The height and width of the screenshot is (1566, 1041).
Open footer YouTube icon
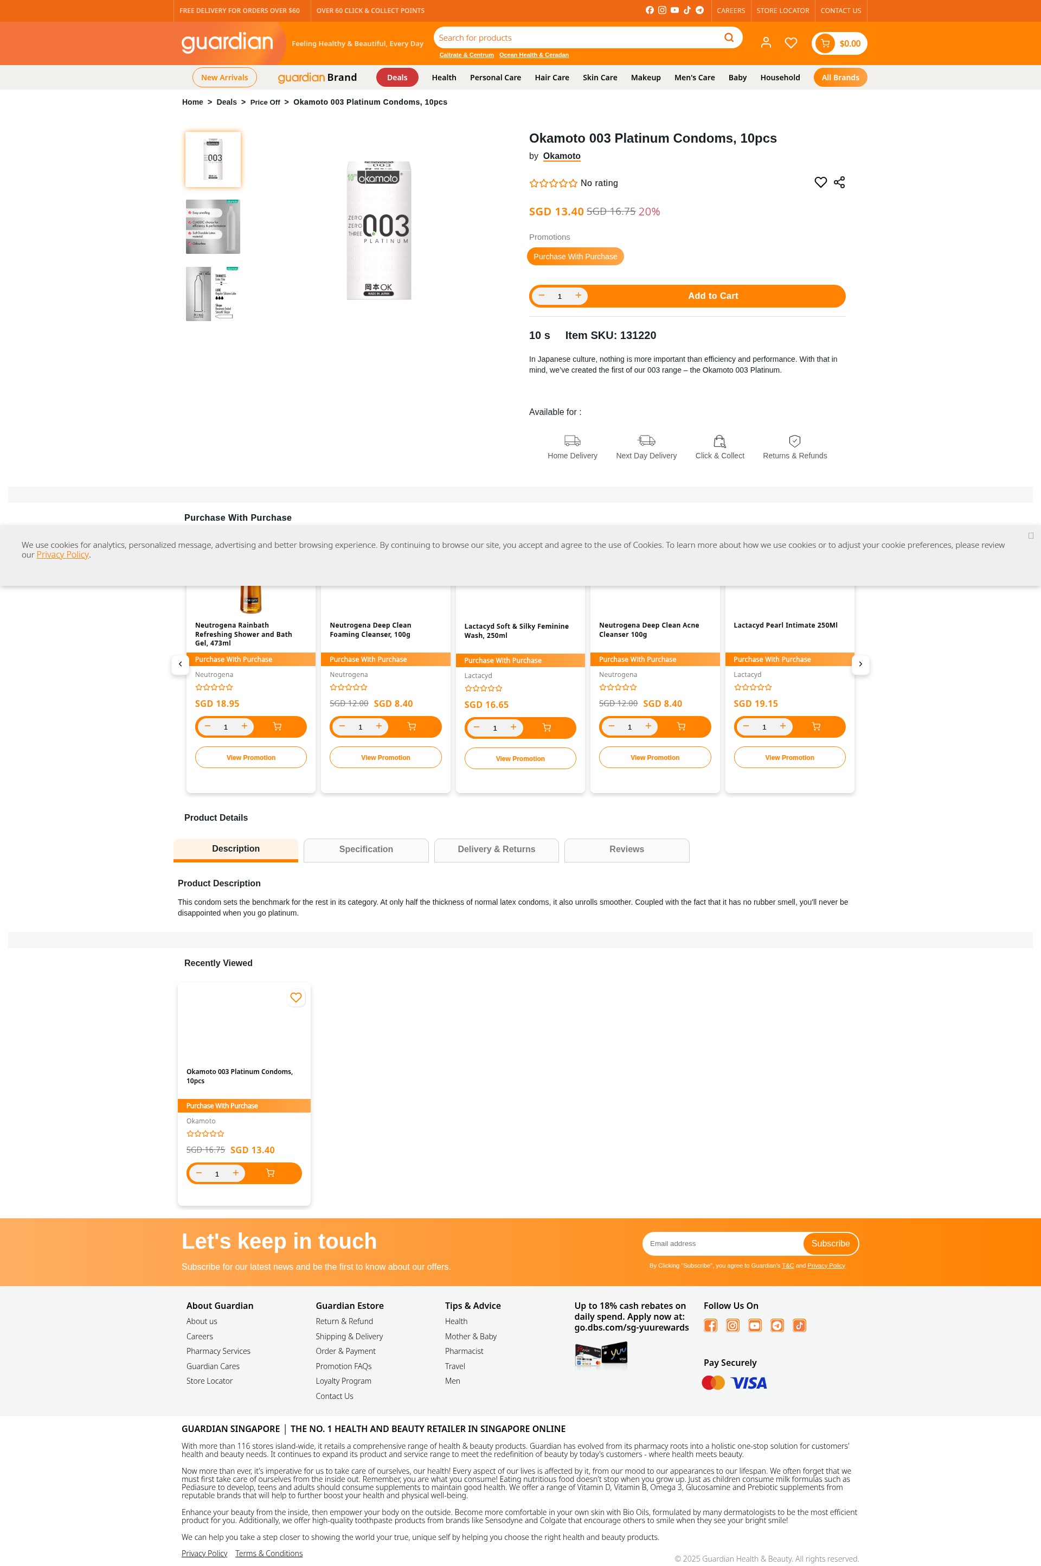tap(755, 1326)
